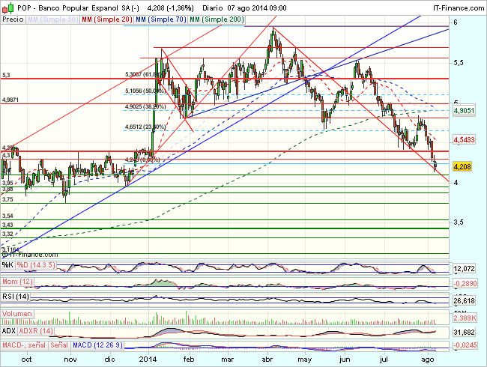The height and width of the screenshot is (367, 487).
Task: Open the RSI (14) indicator label
Action: (16, 297)
